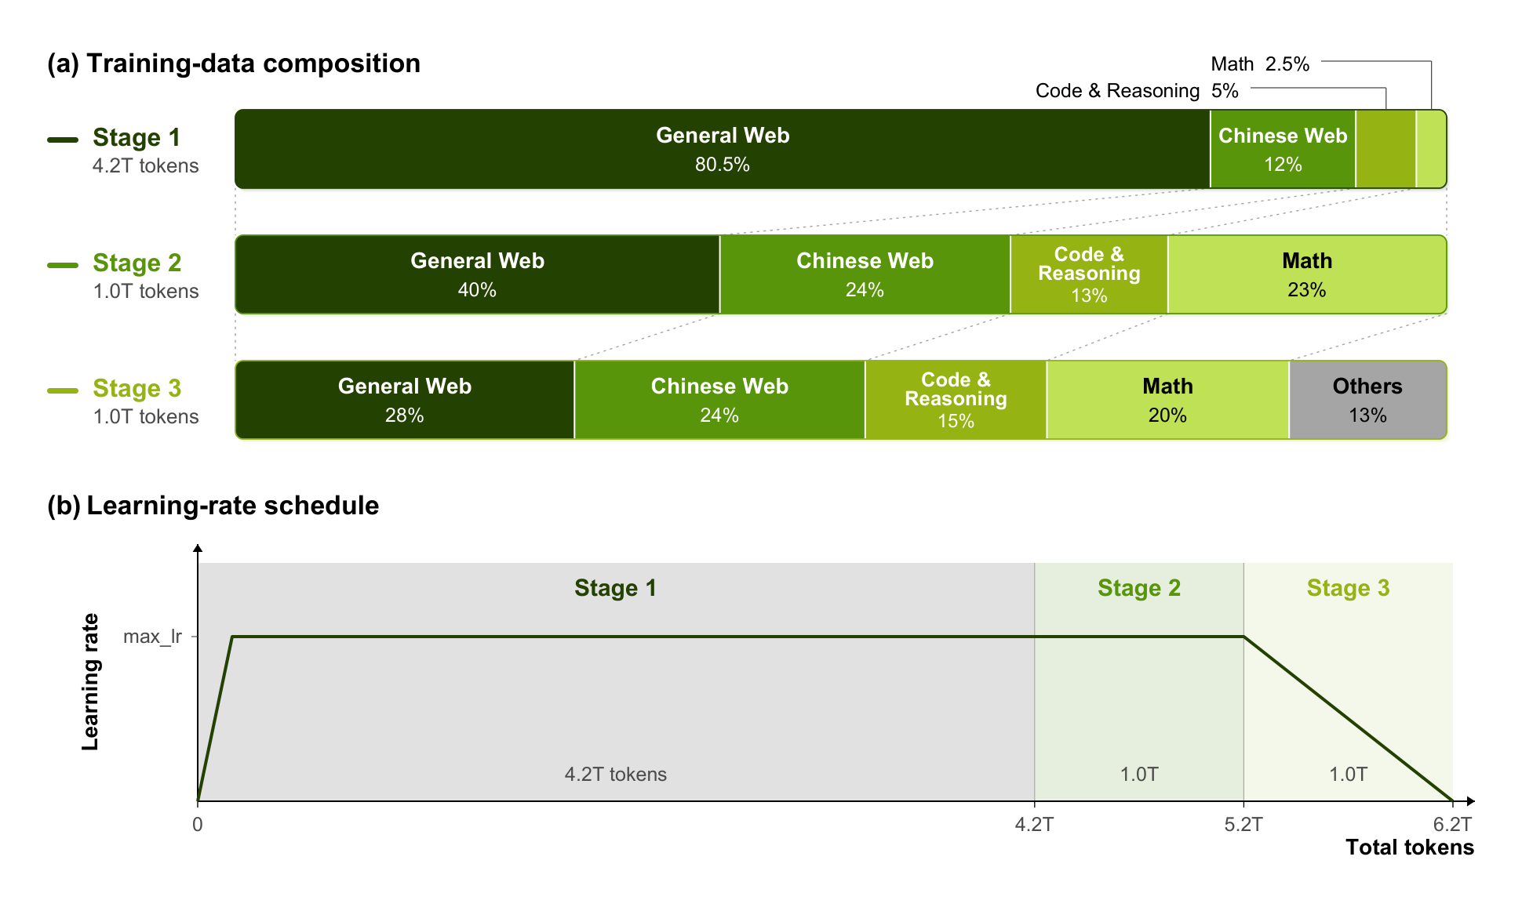
Task: Click the Stage 2 General Web 40% segment
Action: click(477, 274)
